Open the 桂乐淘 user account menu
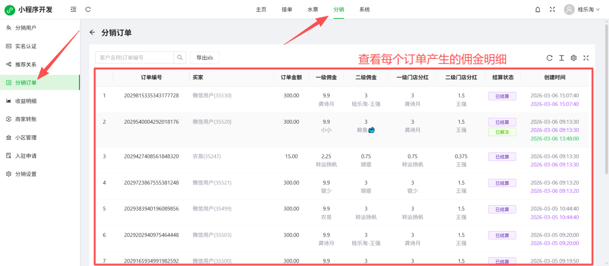This screenshot has width=609, height=266. [x=585, y=10]
